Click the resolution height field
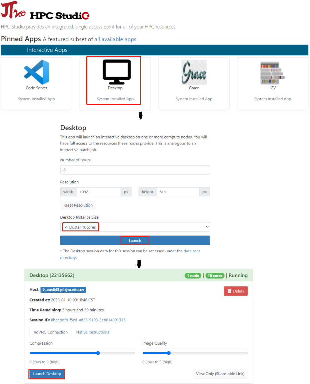This screenshot has height=384, width=310. pos(178,192)
